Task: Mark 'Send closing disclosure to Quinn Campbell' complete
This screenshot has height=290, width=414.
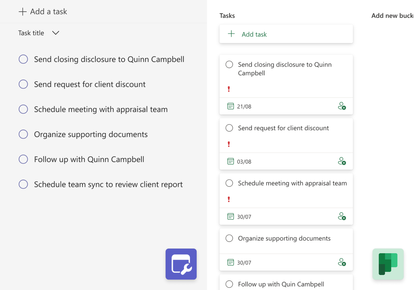Action: click(x=23, y=59)
